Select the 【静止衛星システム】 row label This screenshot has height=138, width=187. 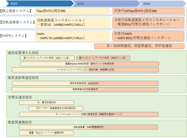(x=16, y=11)
